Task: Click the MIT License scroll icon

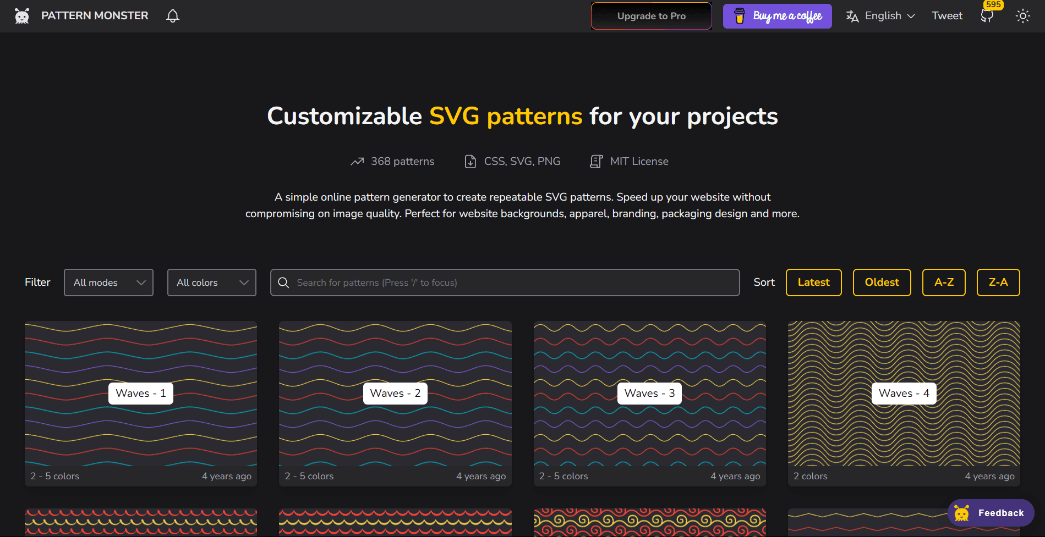Action: coord(596,161)
